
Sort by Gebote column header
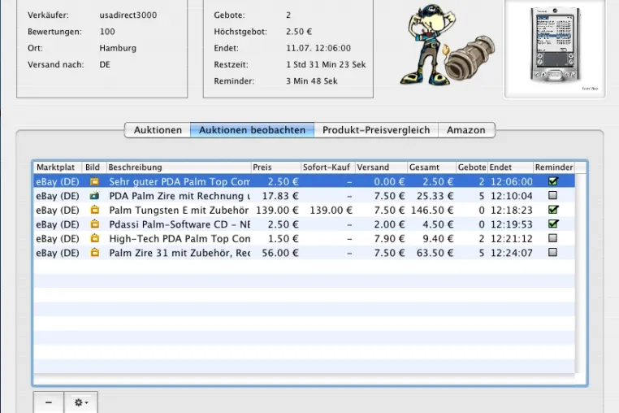point(472,167)
